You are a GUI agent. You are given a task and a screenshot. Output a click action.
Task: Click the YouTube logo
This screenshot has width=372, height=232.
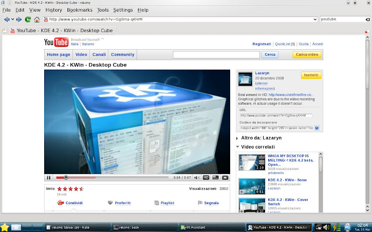click(56, 42)
